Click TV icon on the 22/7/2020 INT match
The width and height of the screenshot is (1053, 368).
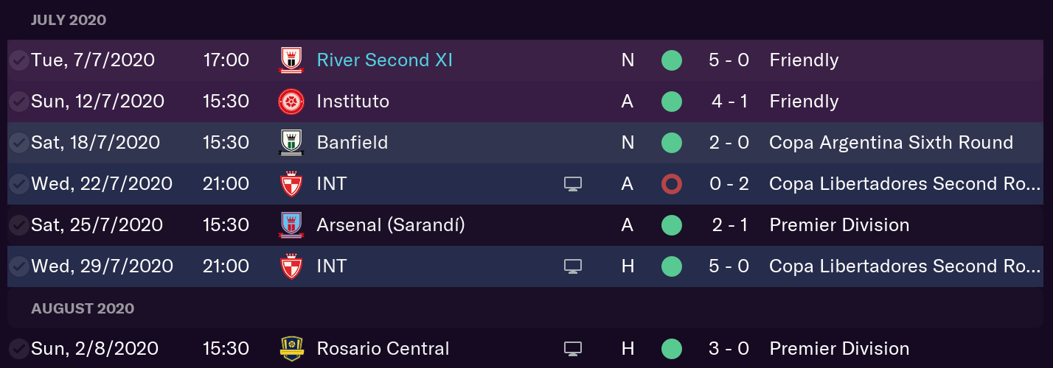coord(573,184)
